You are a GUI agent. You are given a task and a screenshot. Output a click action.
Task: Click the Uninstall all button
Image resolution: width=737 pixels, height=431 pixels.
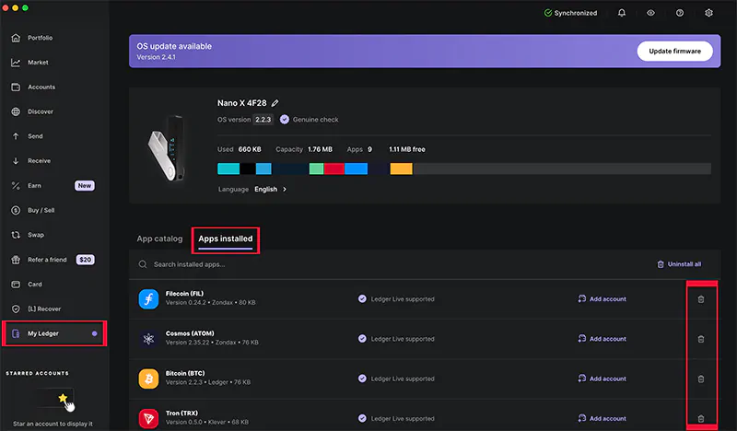(678, 264)
